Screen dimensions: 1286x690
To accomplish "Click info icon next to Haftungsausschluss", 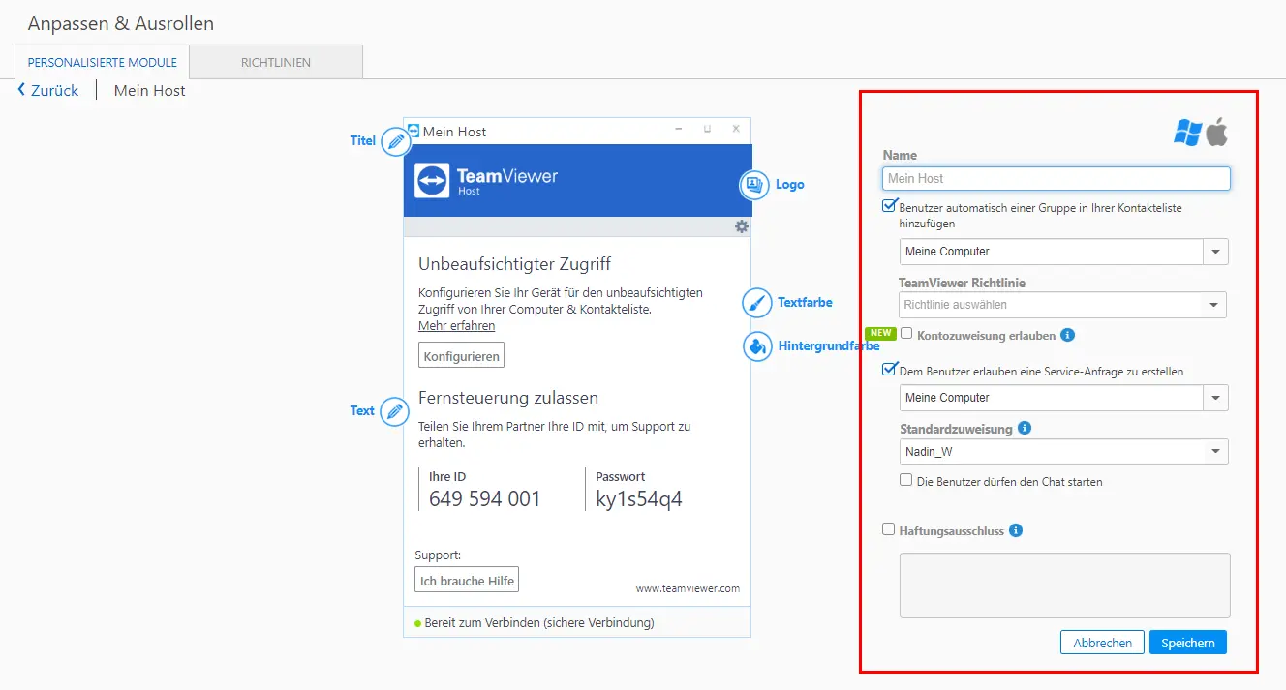I will [1016, 530].
